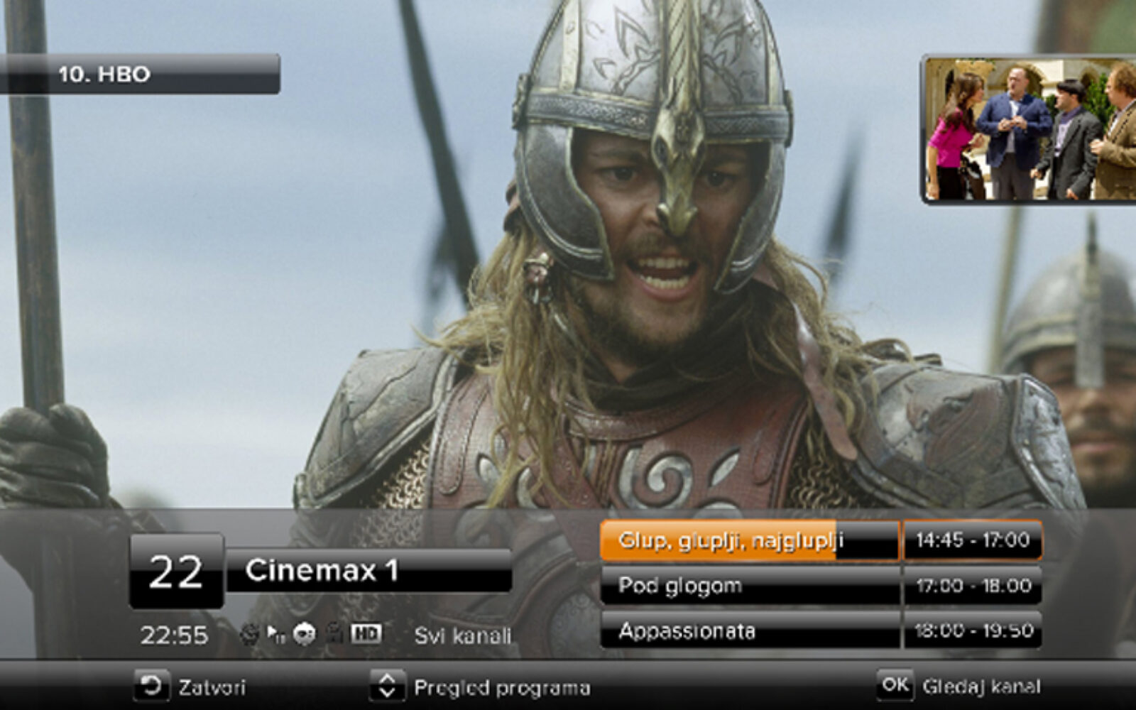Viewport: 1136px width, 710px height.
Task: Open 'Pregled programa' program guide
Action: (x=501, y=687)
